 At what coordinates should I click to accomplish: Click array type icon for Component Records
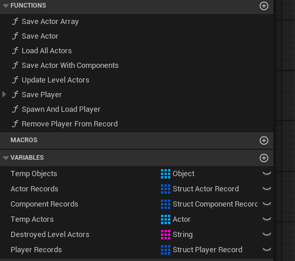tap(166, 204)
